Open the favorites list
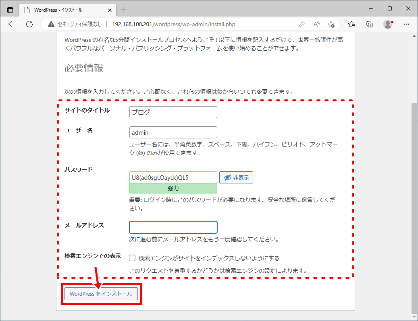The image size is (418, 321). (351, 25)
